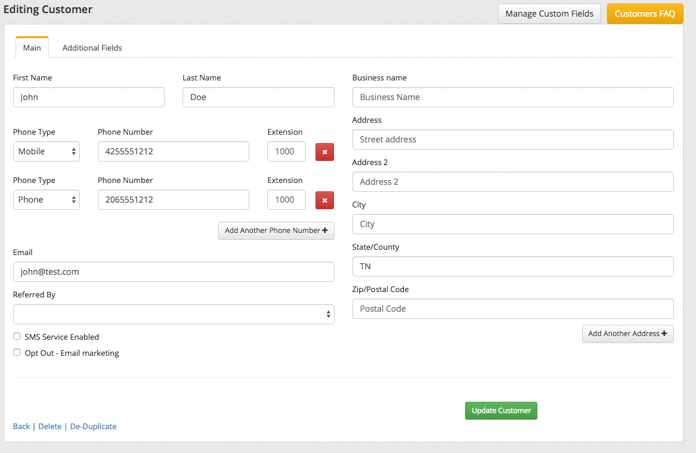Image resolution: width=696 pixels, height=453 pixels.
Task: Add another address
Action: click(627, 334)
